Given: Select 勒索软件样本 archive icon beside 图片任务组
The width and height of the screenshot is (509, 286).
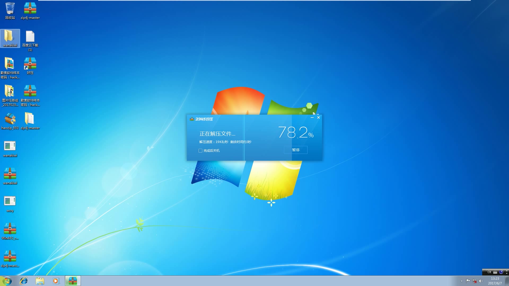Looking at the screenshot, I should 30,96.
